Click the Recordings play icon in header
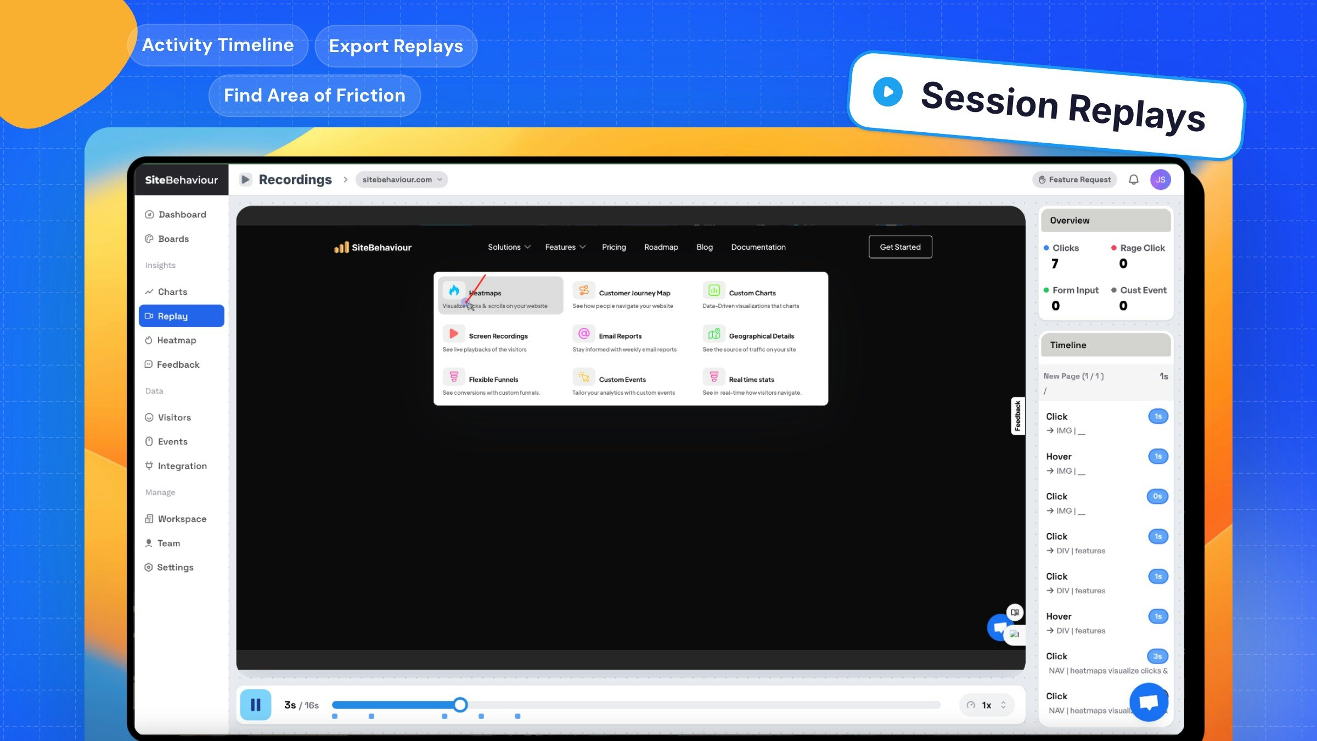The width and height of the screenshot is (1317, 741). pyautogui.click(x=245, y=179)
